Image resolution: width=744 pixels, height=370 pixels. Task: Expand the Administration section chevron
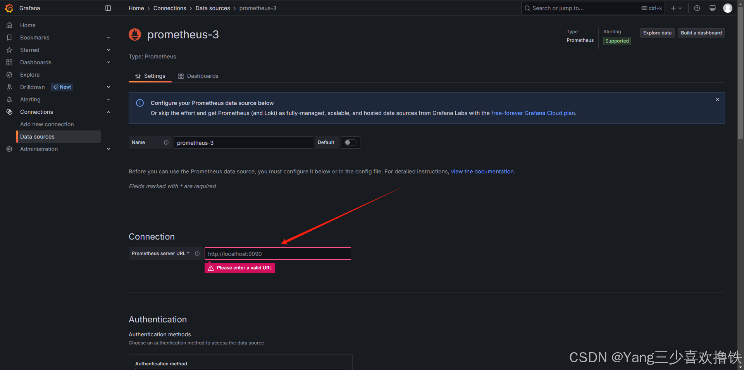coord(108,149)
